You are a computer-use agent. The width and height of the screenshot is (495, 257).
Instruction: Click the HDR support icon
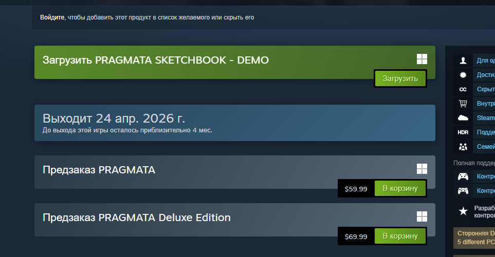(x=463, y=132)
